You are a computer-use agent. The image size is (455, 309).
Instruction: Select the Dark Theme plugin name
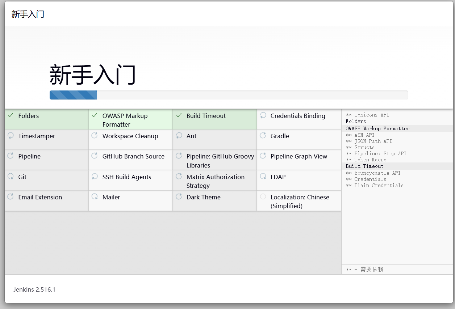(203, 197)
